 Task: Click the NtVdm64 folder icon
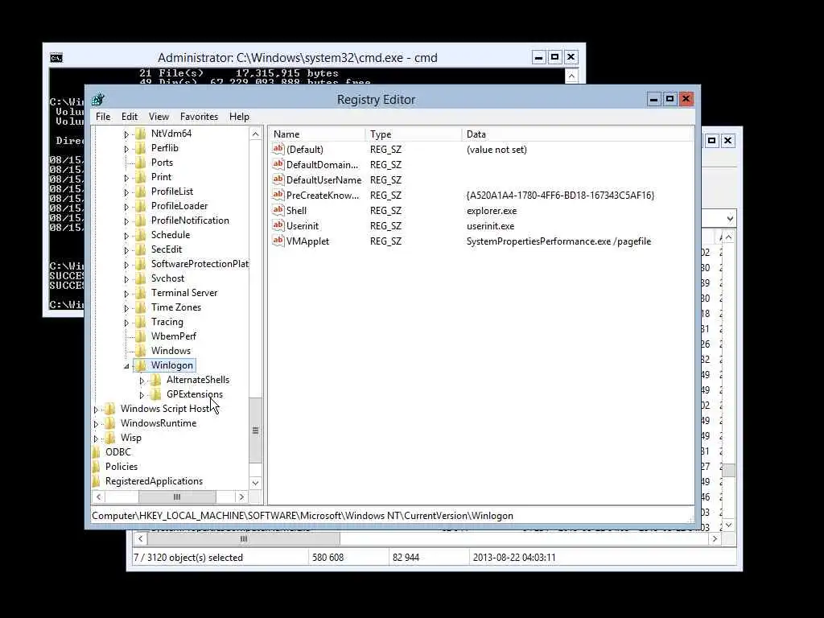(140, 134)
